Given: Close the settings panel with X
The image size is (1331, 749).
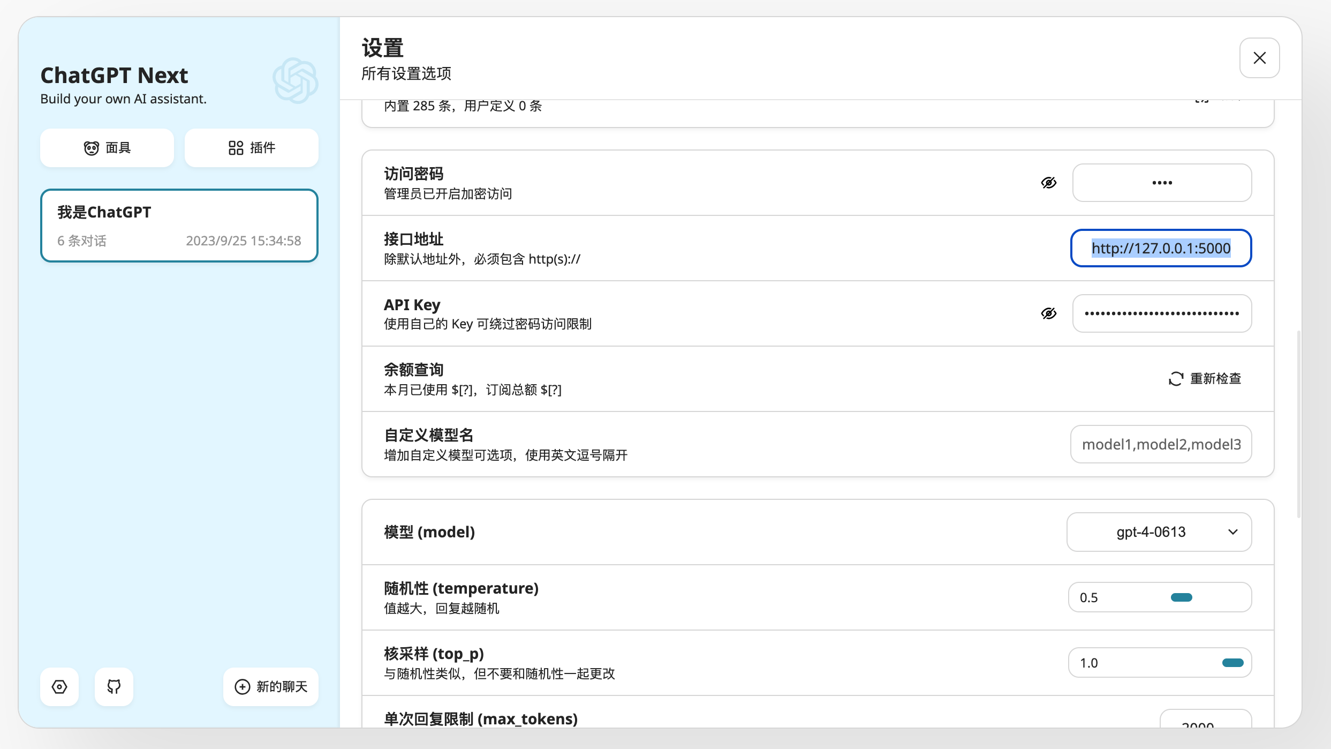Looking at the screenshot, I should (1259, 58).
